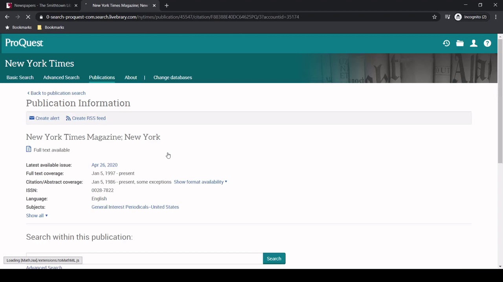Open the Publications menu item

tap(102, 78)
